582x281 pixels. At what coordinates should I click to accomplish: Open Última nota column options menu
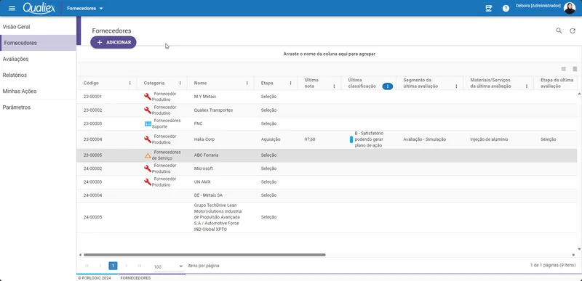tap(334, 86)
